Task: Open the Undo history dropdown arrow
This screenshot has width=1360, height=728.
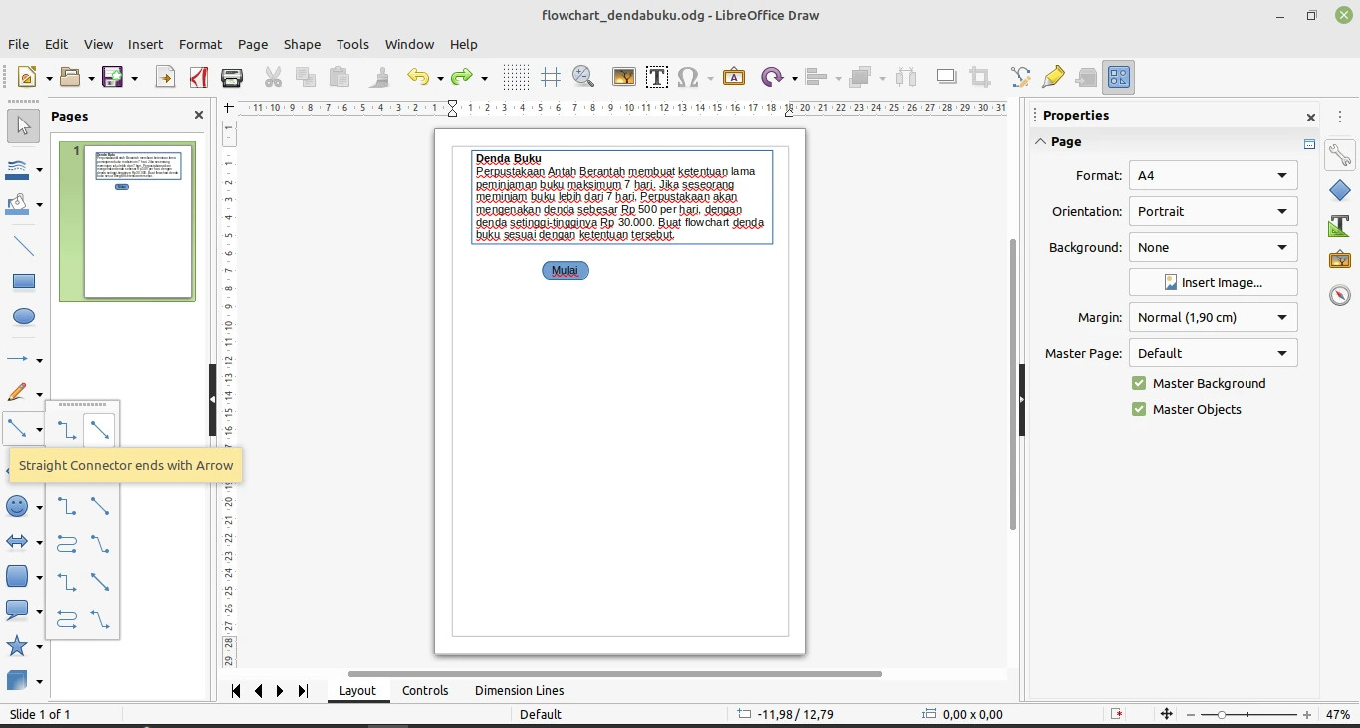Action: [439, 78]
